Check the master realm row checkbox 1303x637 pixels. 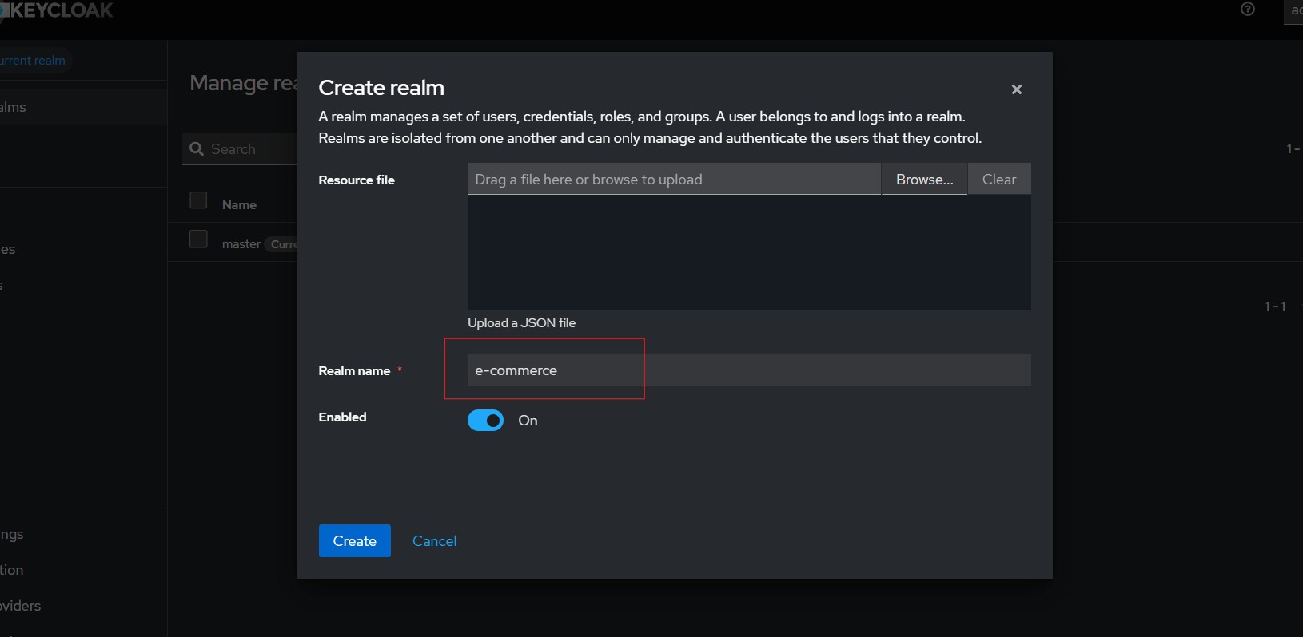coord(198,239)
